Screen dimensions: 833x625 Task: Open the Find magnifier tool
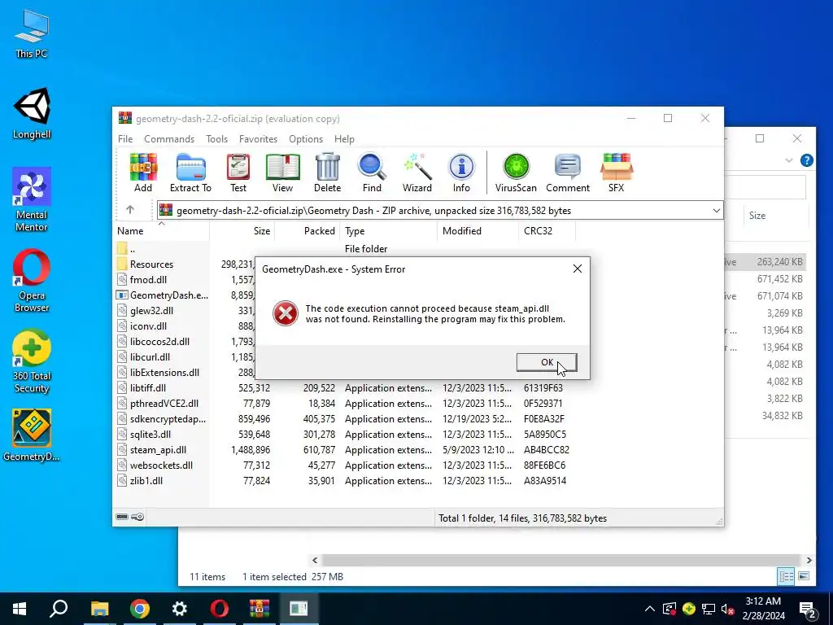point(372,173)
